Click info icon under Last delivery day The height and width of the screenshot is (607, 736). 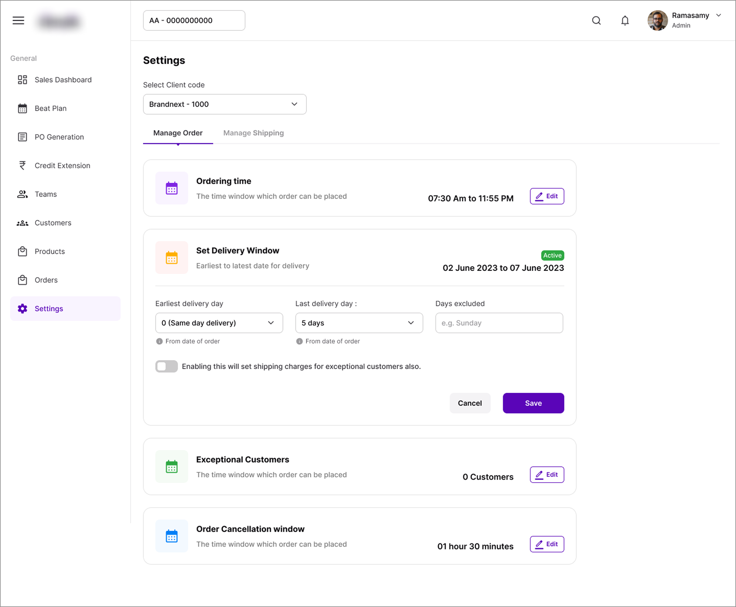click(299, 341)
